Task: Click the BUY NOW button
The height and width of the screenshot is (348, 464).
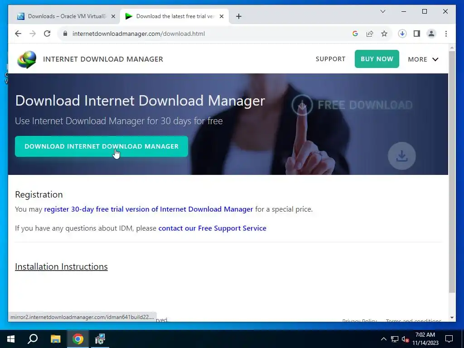Action: [x=377, y=59]
